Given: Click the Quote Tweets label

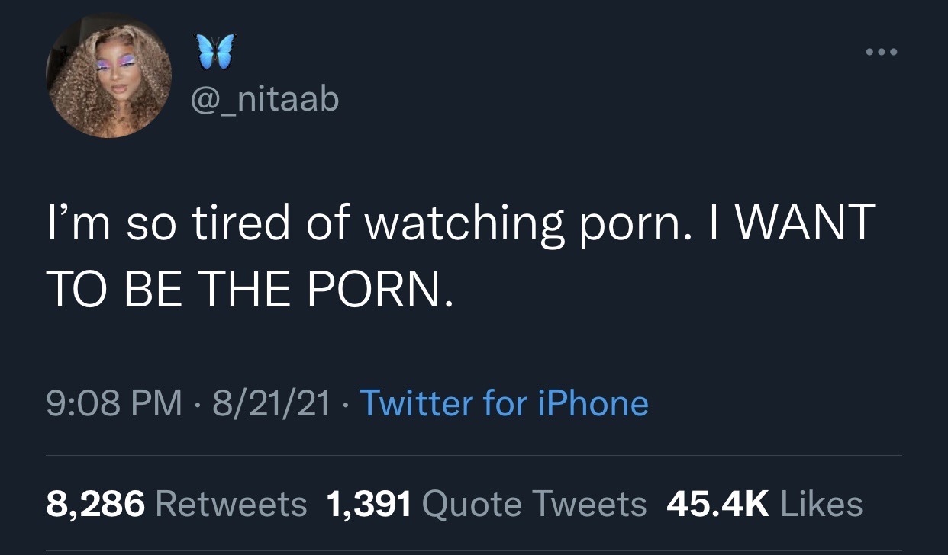Looking at the screenshot, I should (534, 504).
